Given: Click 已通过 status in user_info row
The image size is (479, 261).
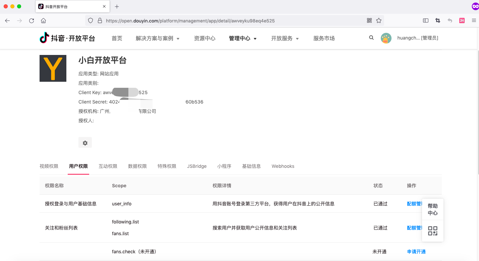Looking at the screenshot, I should (x=380, y=204).
